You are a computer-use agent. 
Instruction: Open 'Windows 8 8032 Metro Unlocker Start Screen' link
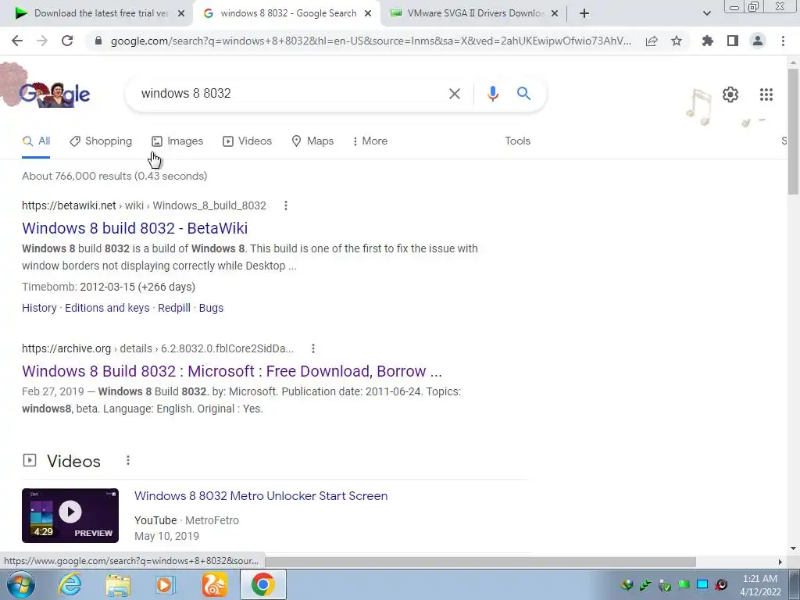pyautogui.click(x=261, y=496)
